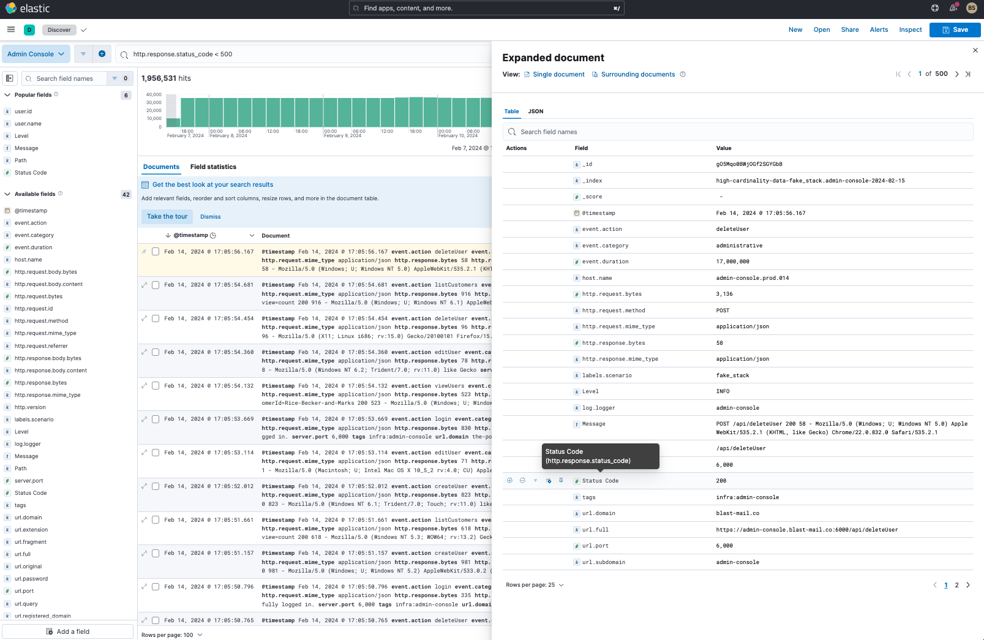Click the add filter plus icon
Image resolution: width=984 pixels, height=640 pixels.
pyautogui.click(x=102, y=54)
